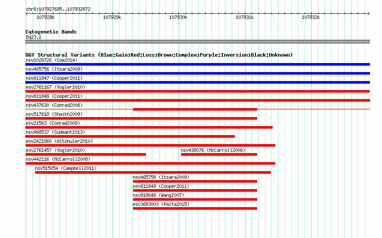Click the Cytogenetic Bands track title
The image size is (382, 238).
[x=51, y=32]
